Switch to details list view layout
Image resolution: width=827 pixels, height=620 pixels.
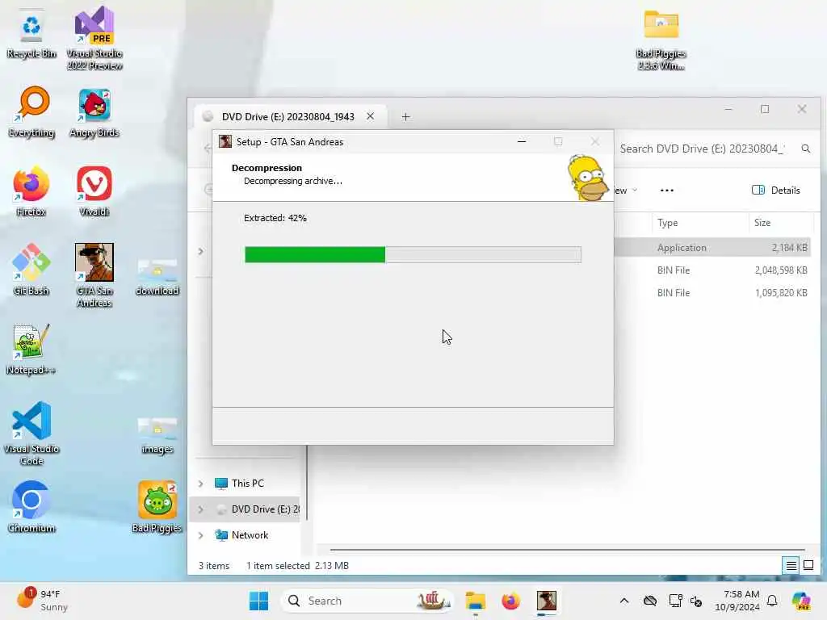click(791, 566)
